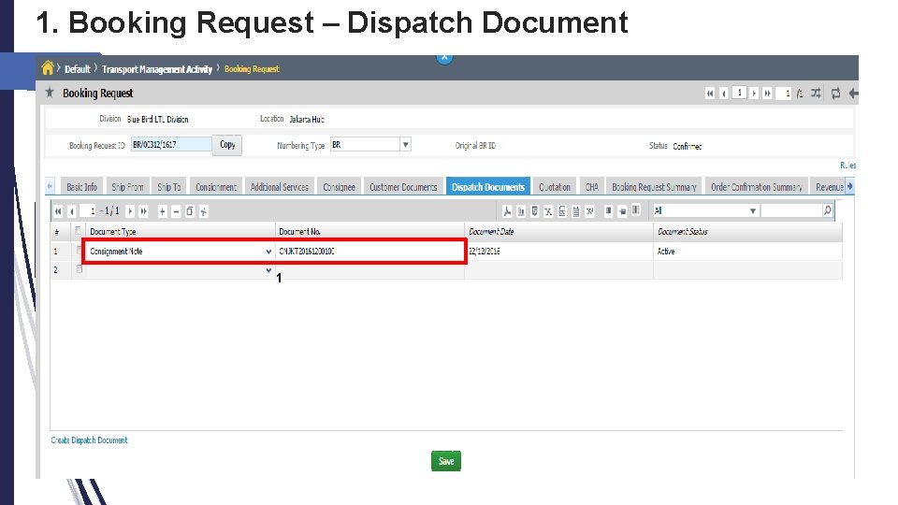
Task: Collapse the header with the round blue arrow
Action: coord(444,58)
